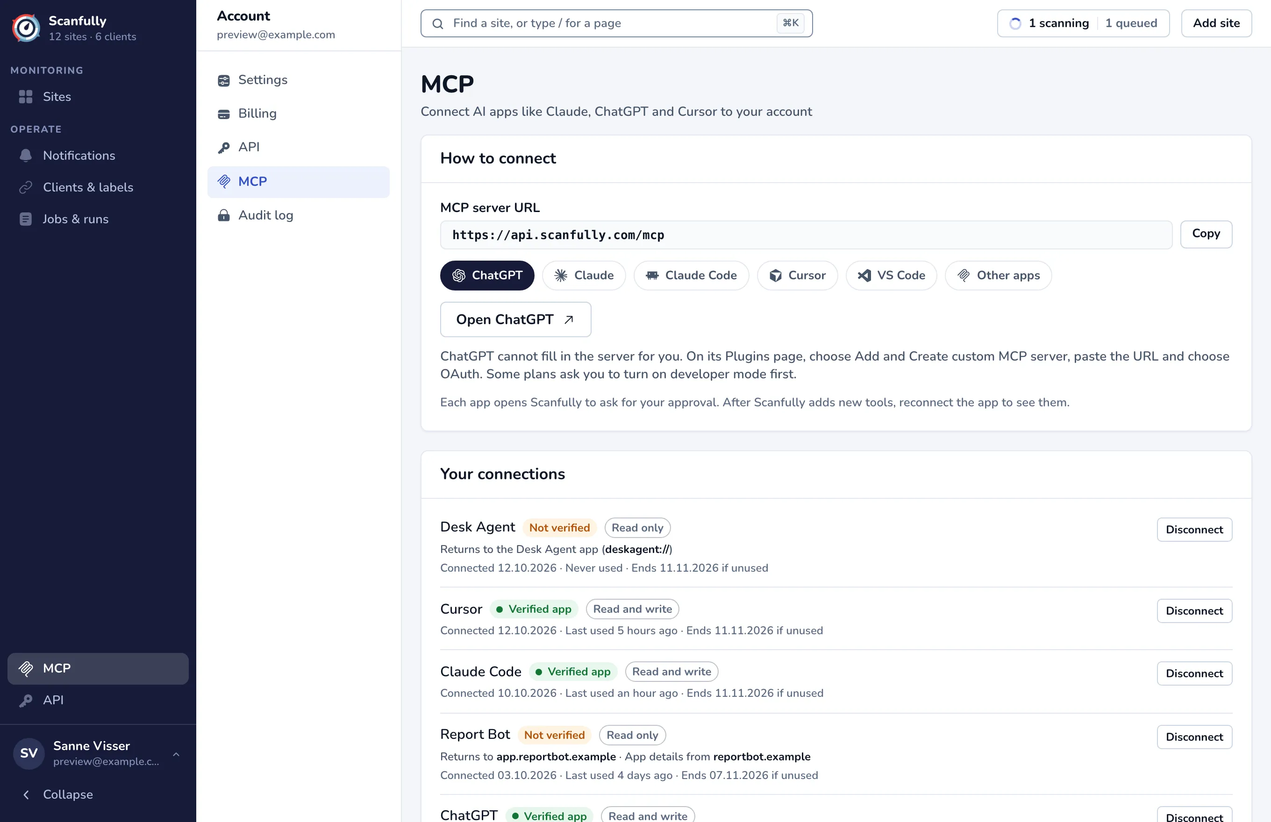The height and width of the screenshot is (822, 1271).
Task: Select MCP at bottom of dark sidebar
Action: click(98, 668)
